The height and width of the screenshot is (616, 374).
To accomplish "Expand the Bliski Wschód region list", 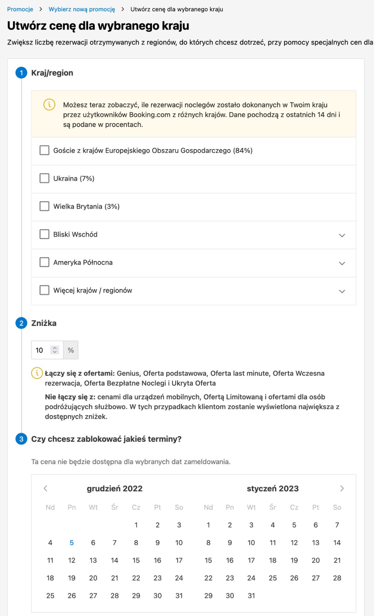I will pyautogui.click(x=342, y=235).
